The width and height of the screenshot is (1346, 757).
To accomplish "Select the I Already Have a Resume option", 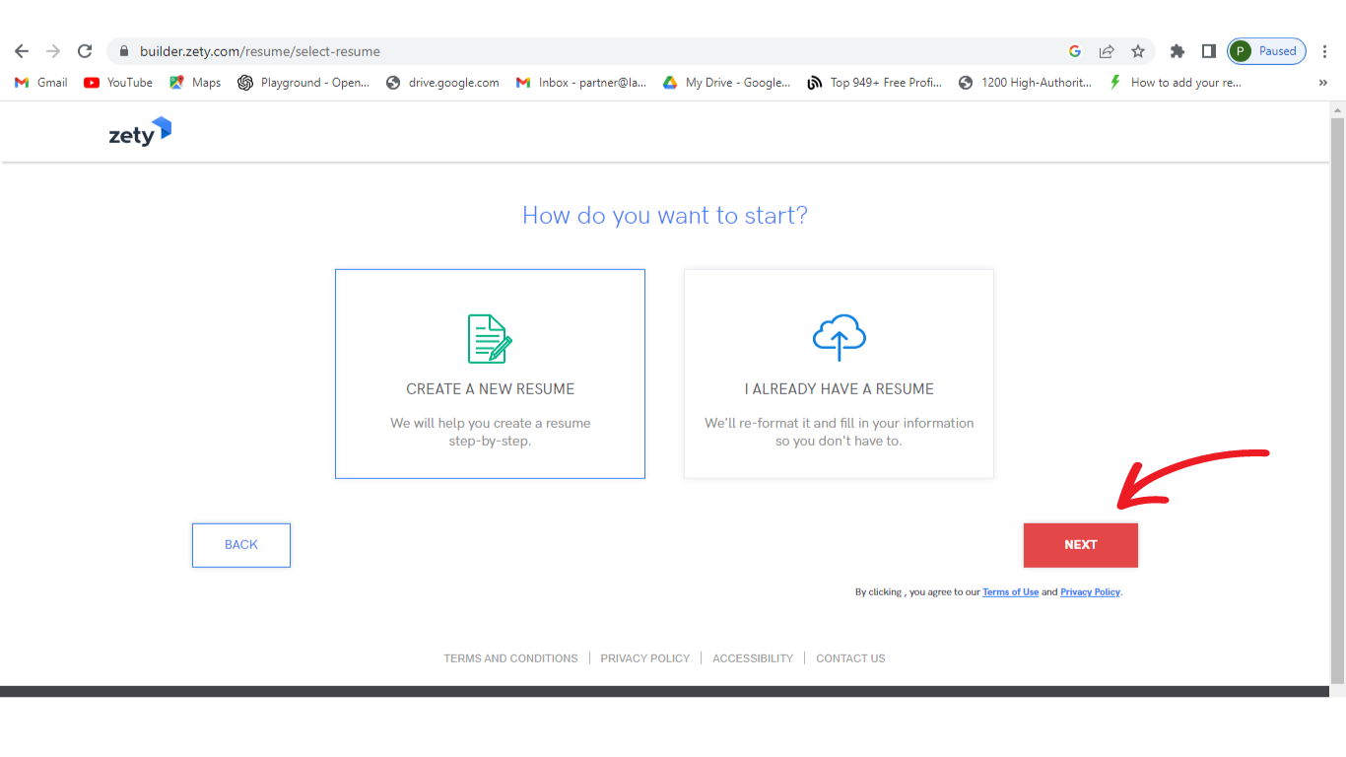I will pos(839,375).
